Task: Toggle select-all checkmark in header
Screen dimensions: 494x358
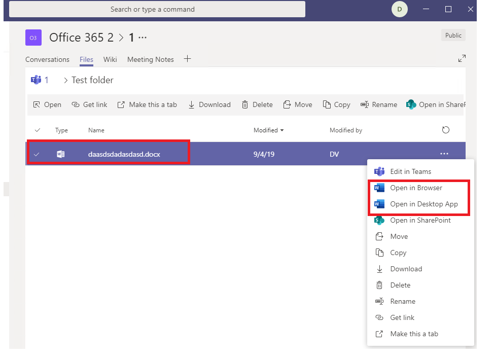Action: click(x=38, y=130)
